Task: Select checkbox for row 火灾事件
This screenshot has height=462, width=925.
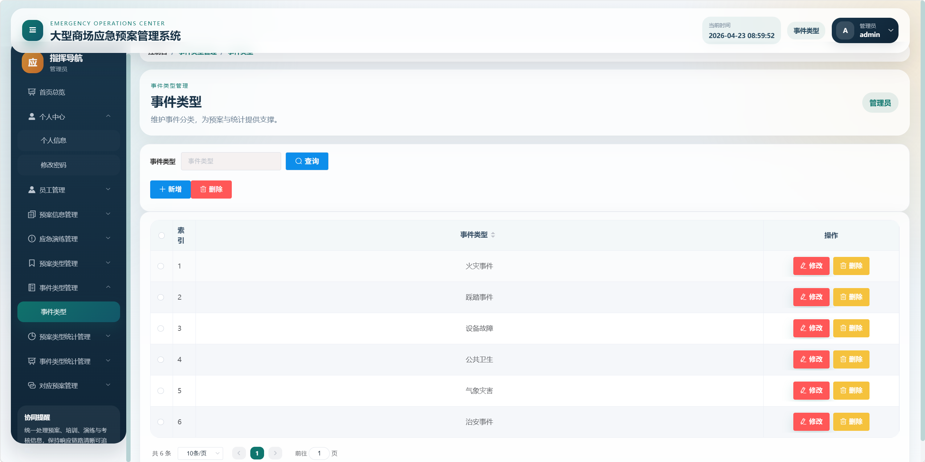Action: [161, 266]
